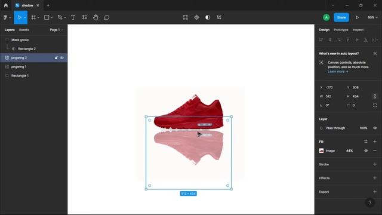Select the Comment tool
Image resolution: width=382 pixels, height=215 pixels.
tap(107, 17)
